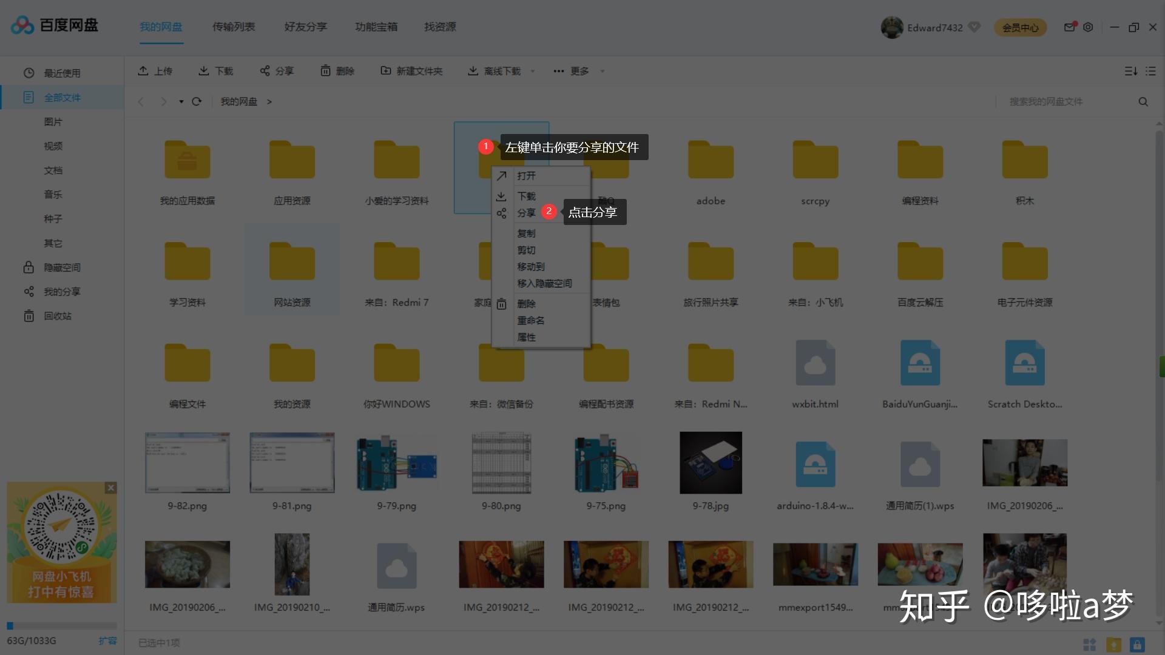
Task: Select 移入隐藏空间 in the context menu
Action: (x=544, y=283)
